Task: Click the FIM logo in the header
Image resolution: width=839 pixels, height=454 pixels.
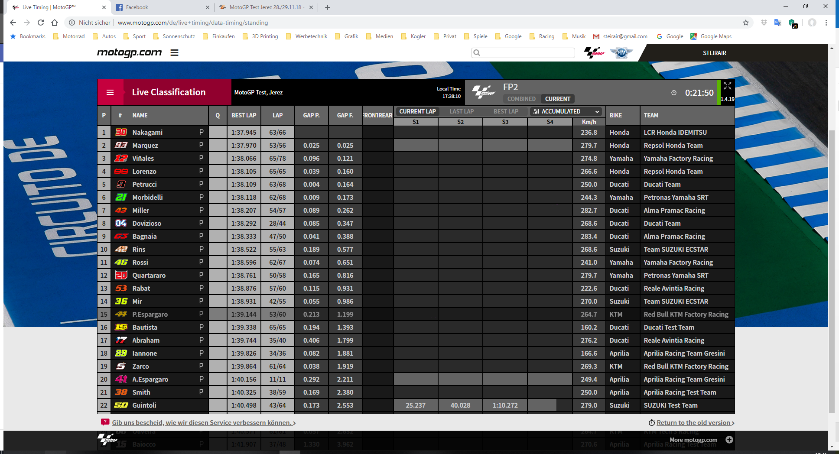Action: coord(621,53)
